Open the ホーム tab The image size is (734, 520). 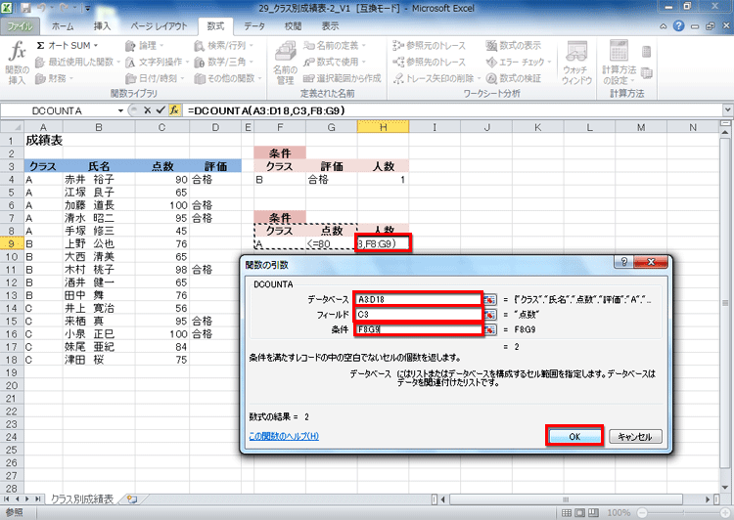click(63, 26)
